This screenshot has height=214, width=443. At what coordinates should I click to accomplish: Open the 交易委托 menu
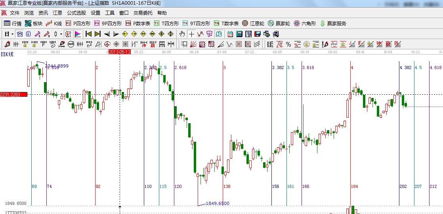143,13
